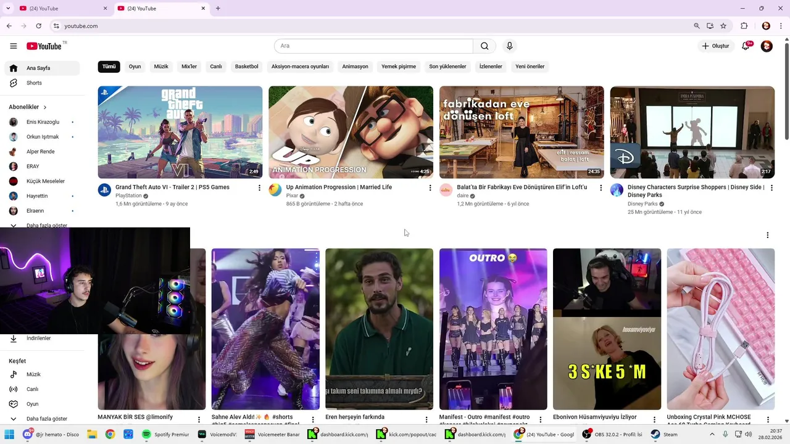Open Up Animation Progression video thumbnail
The width and height of the screenshot is (790, 444).
click(x=351, y=132)
